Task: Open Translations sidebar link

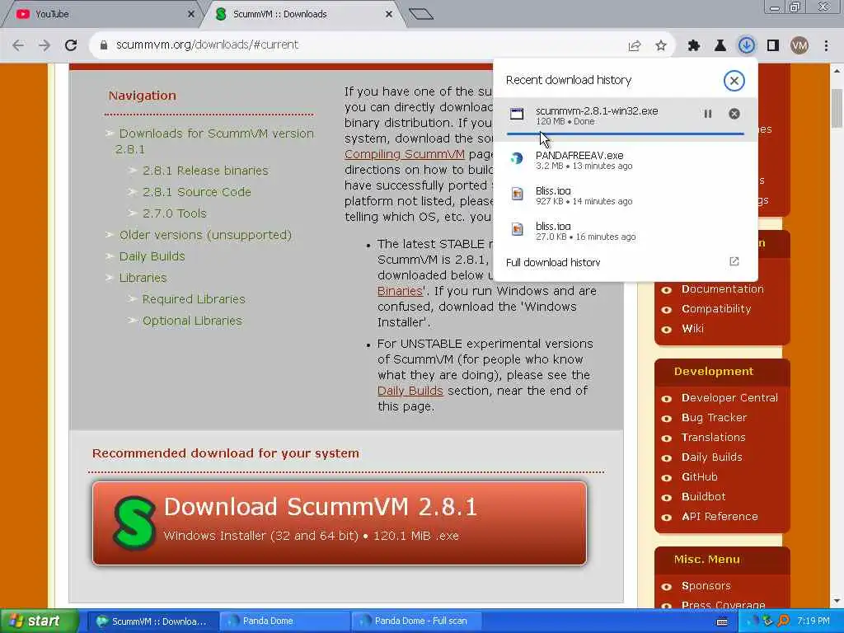Action: [713, 438]
